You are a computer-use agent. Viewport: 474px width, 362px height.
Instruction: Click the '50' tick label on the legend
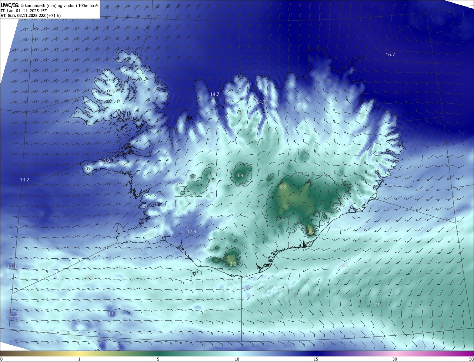[x=471, y=359]
